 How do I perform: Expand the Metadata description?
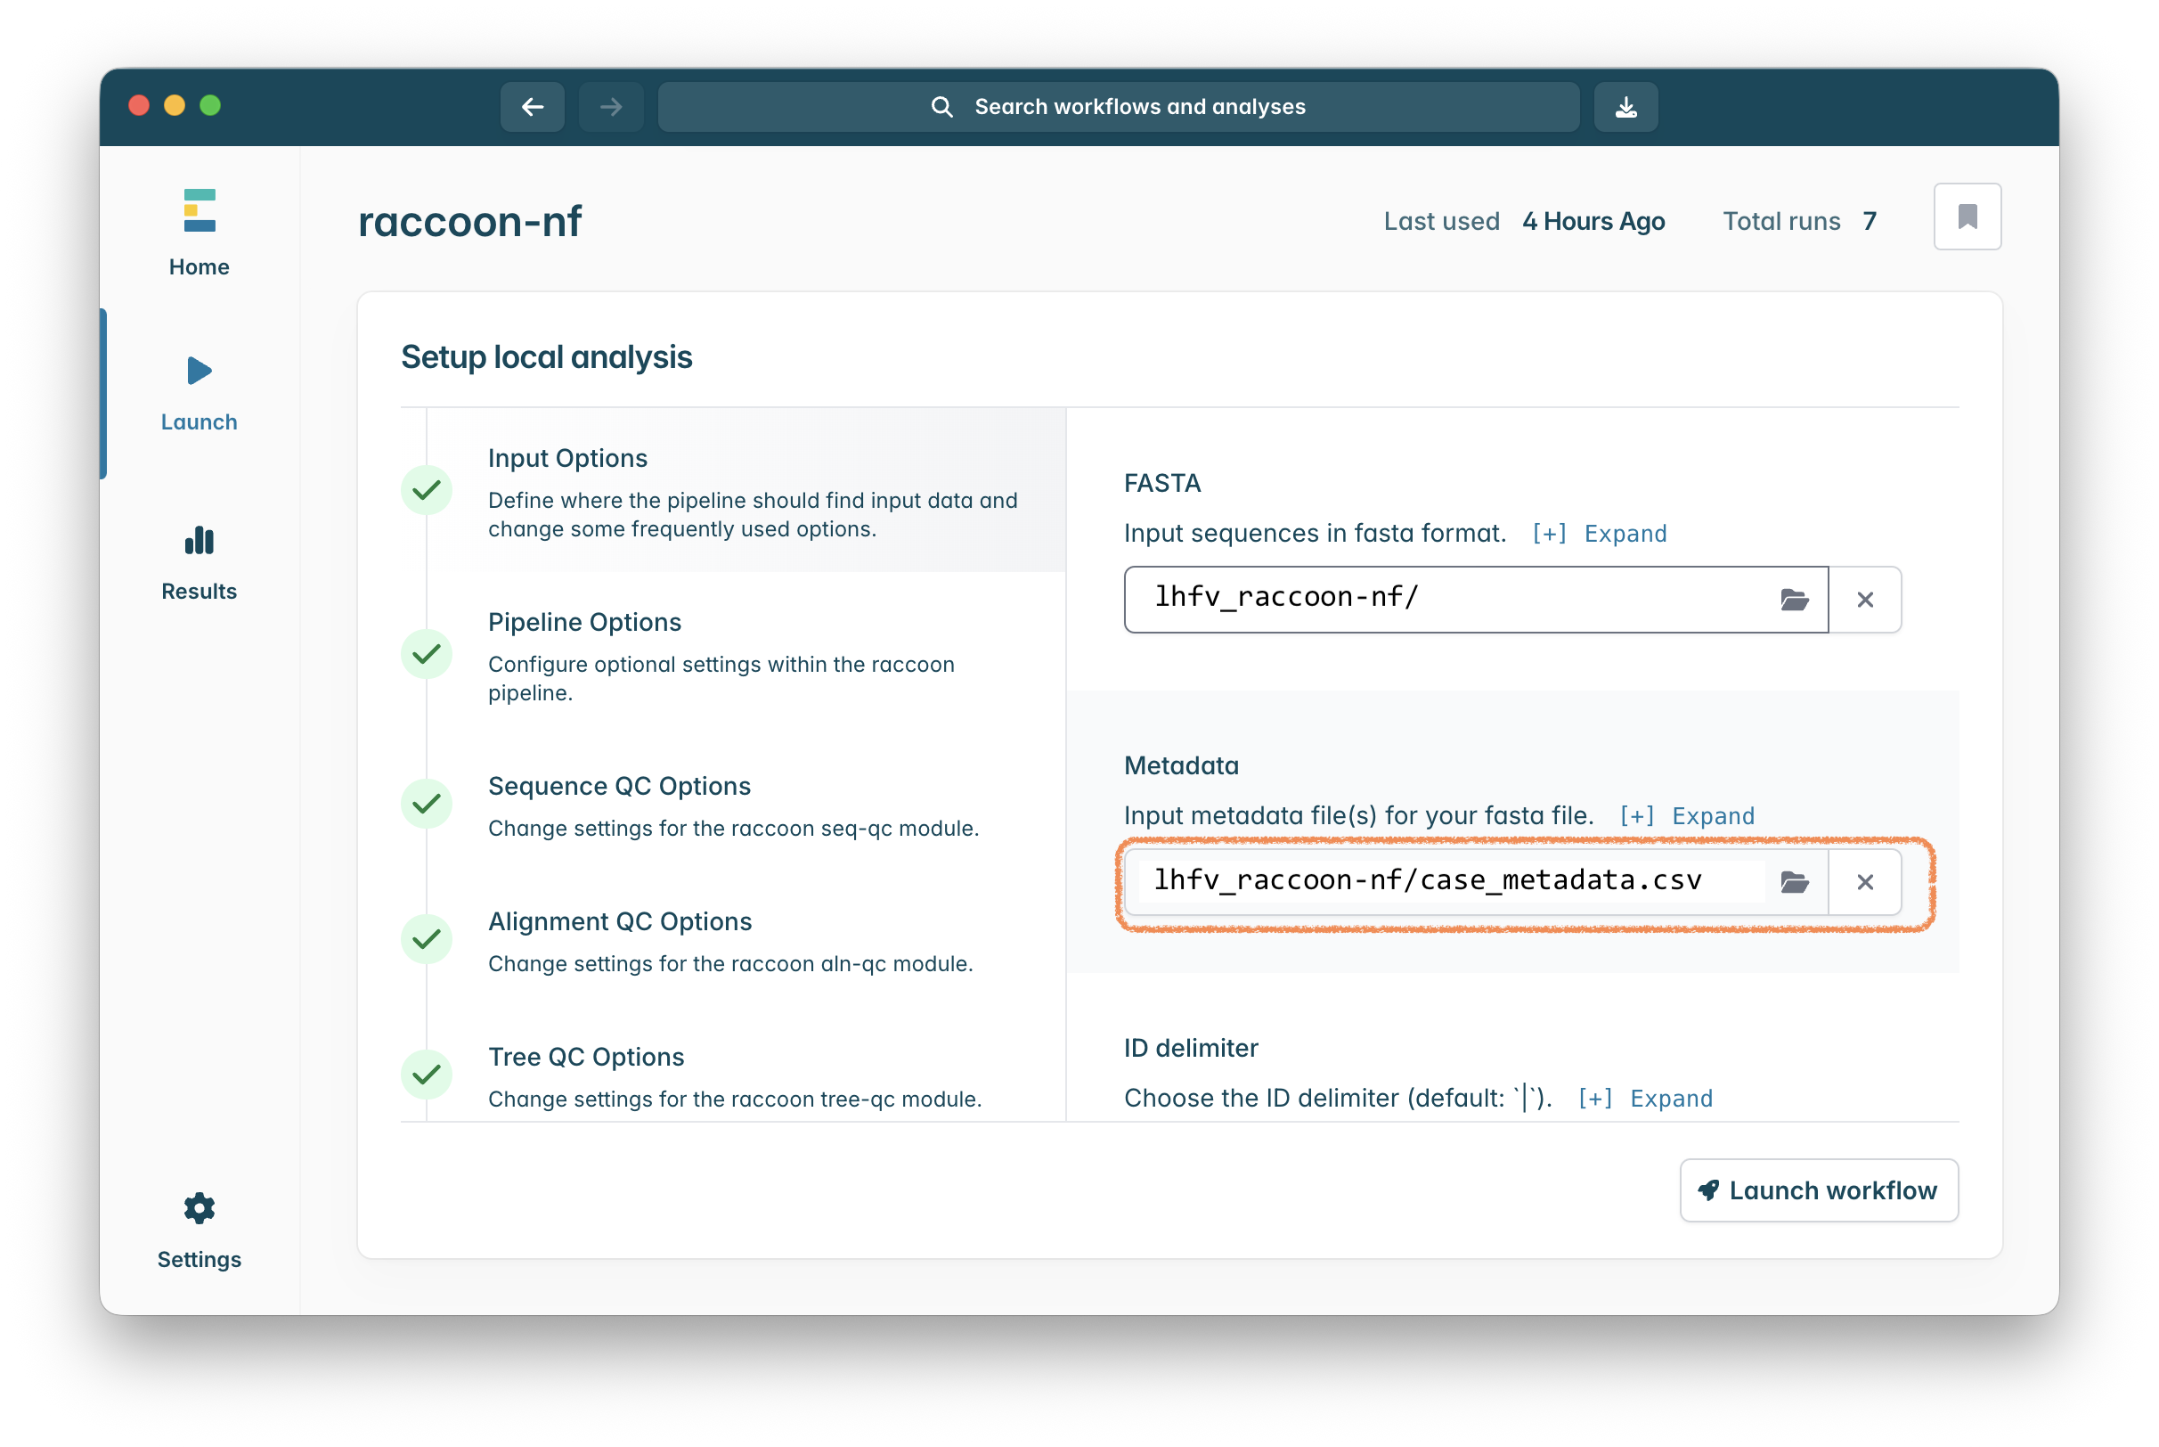[x=1687, y=816]
